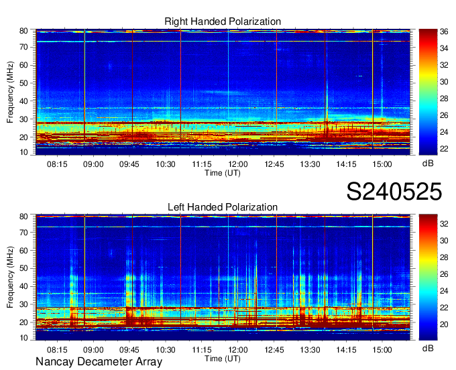456x370 pixels.
Task: Click the 12:00 time tick in Left Handed plot
Action: 238,350
